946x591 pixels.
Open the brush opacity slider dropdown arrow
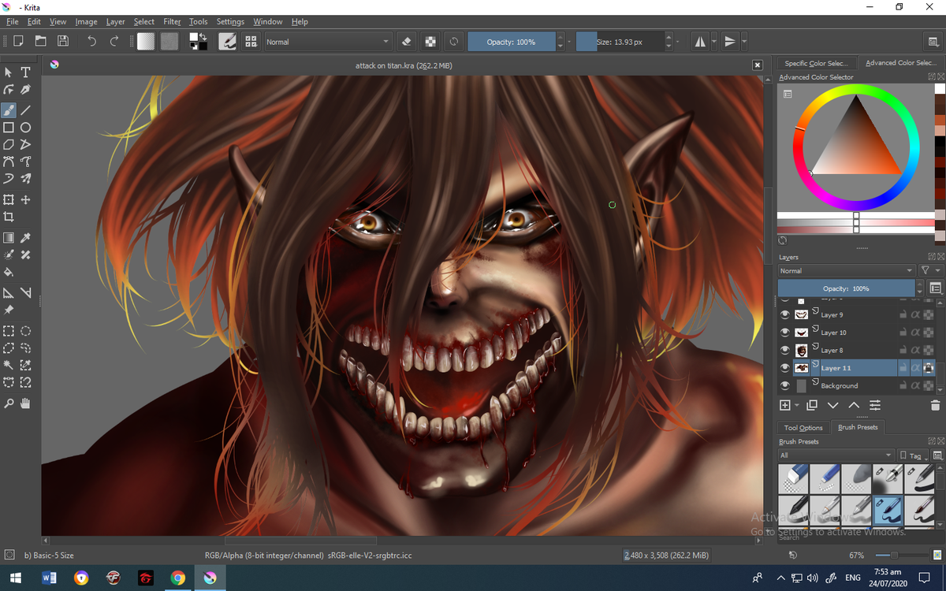coord(569,42)
